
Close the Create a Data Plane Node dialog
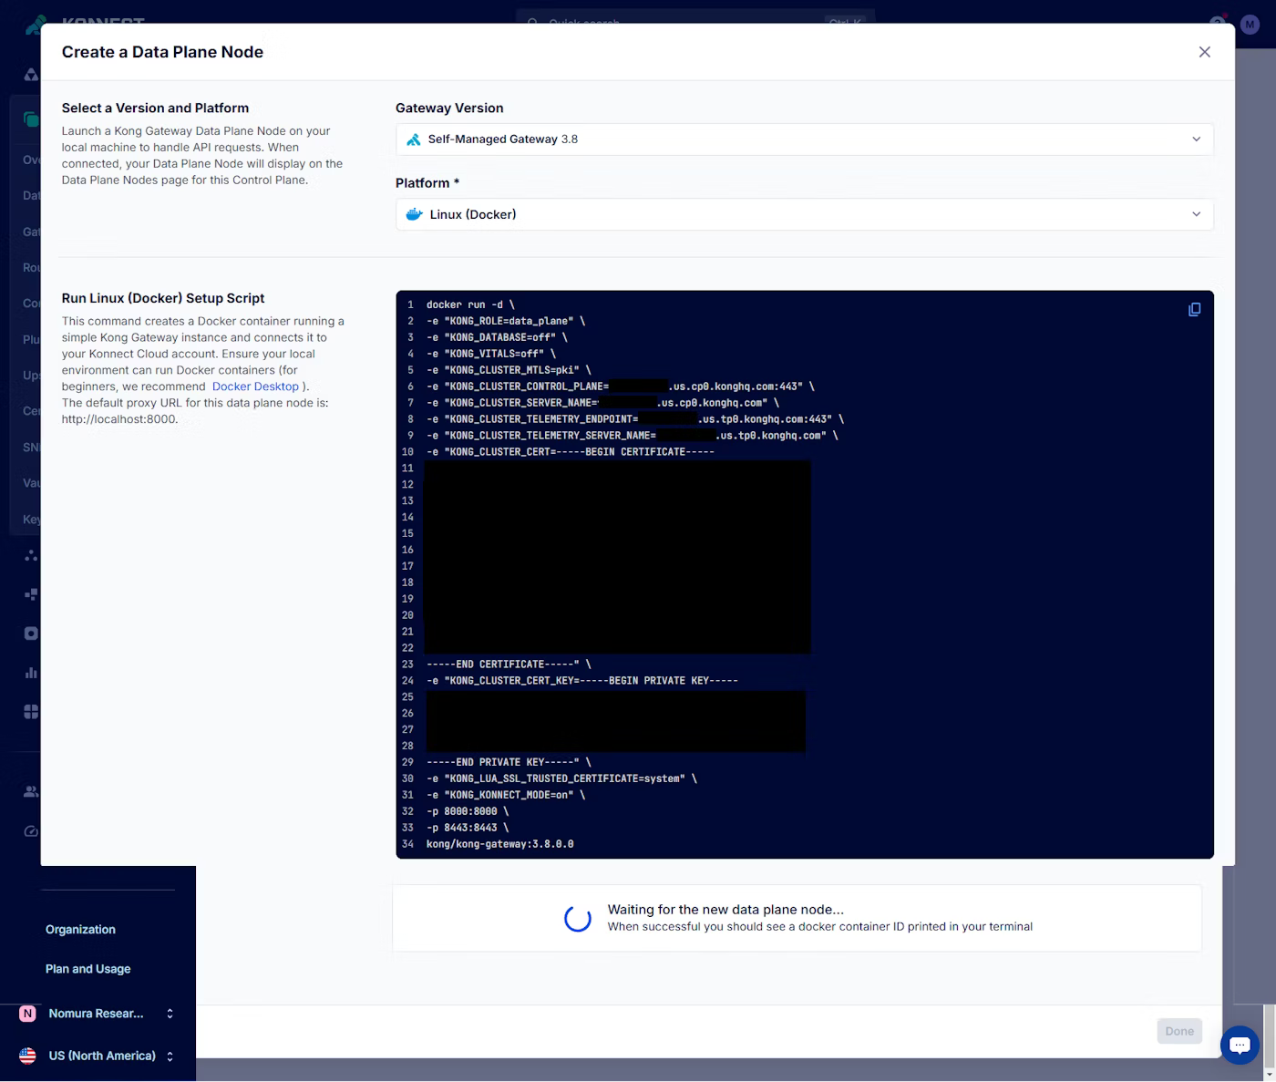click(1204, 52)
